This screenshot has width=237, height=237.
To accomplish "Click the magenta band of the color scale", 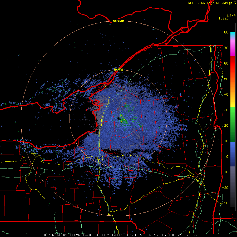I will 233,48.
